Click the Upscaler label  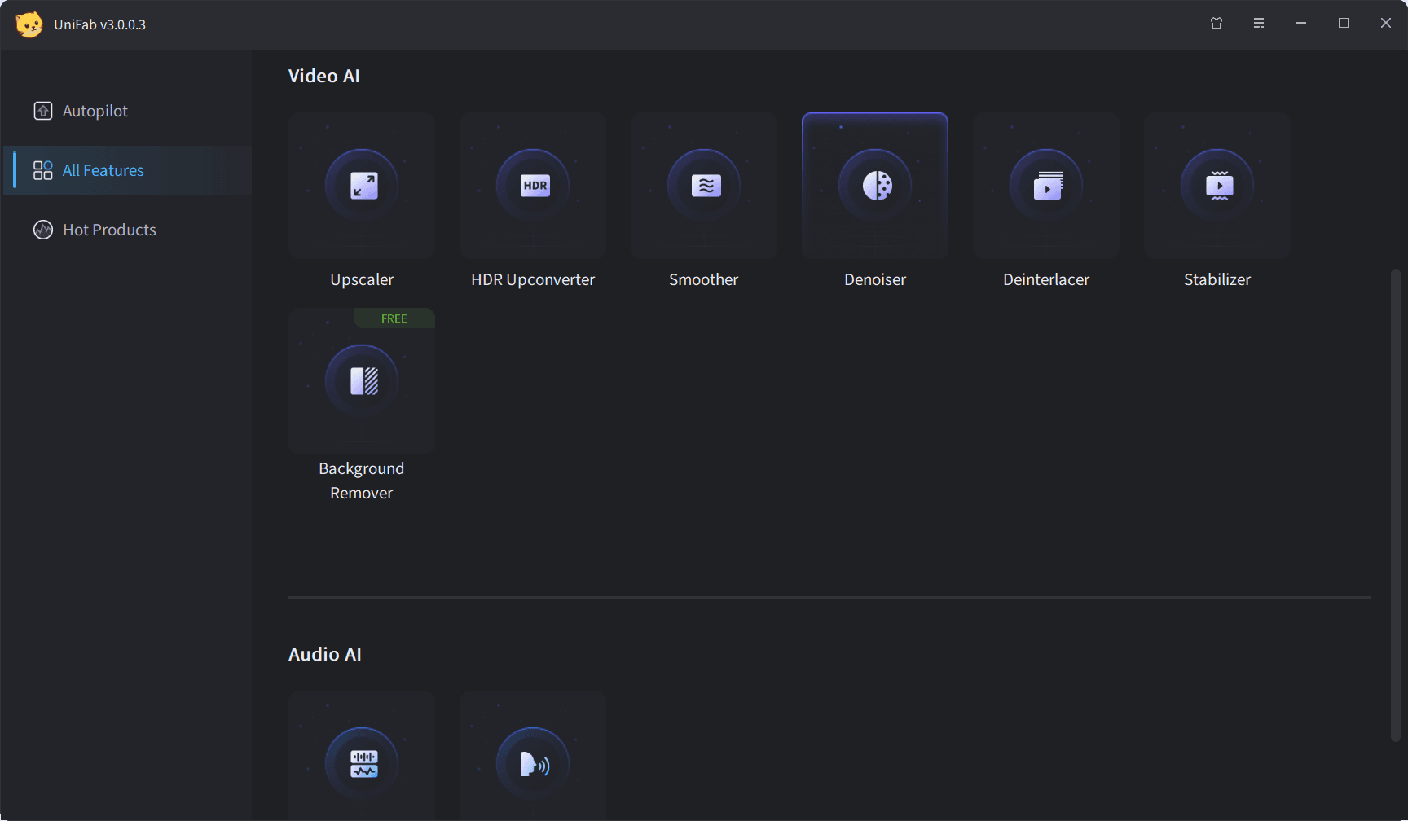pyautogui.click(x=362, y=279)
